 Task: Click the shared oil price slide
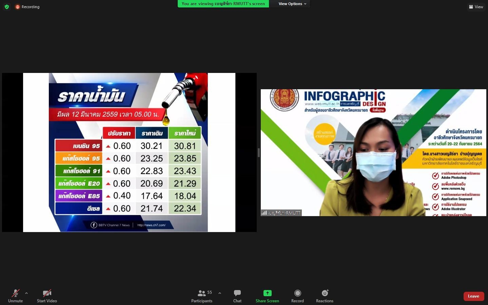[x=129, y=152]
